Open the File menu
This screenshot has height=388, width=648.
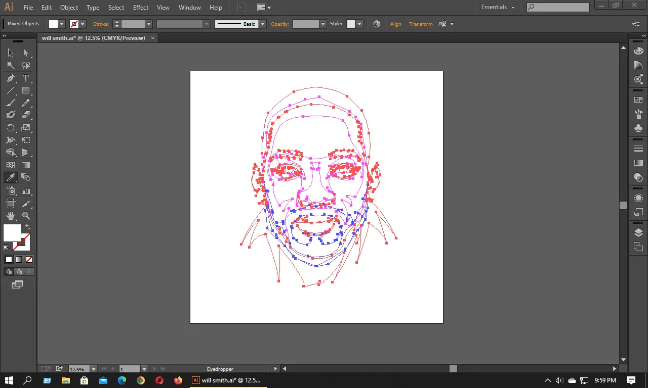pyautogui.click(x=28, y=8)
